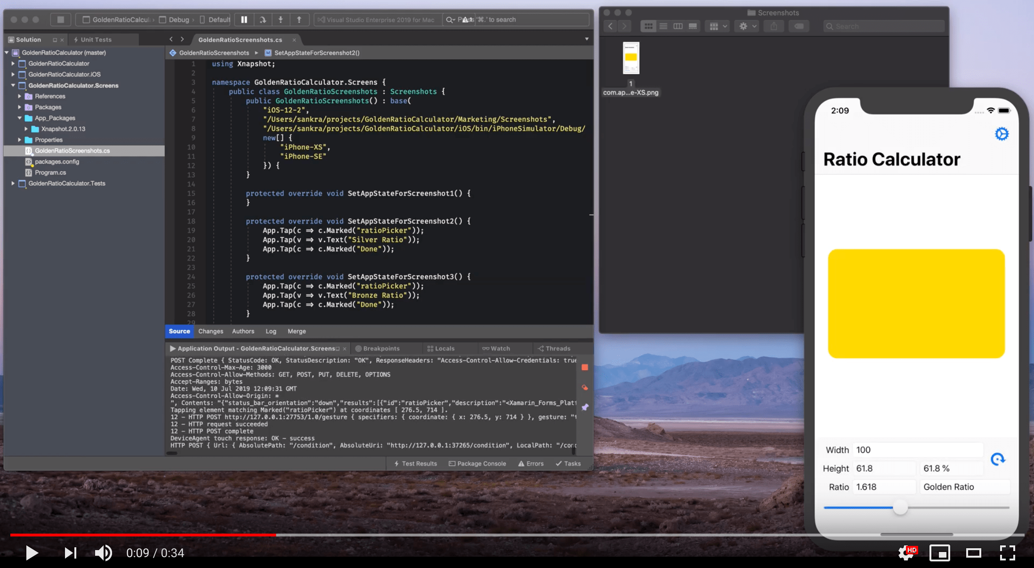Open settings gear in Ratio Calculator app
The width and height of the screenshot is (1034, 568).
point(1002,134)
